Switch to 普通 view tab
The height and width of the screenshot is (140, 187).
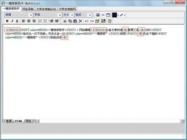click(9, 121)
